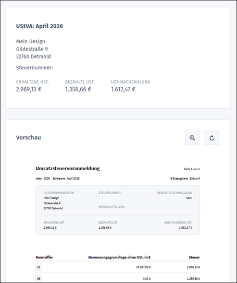Select the 'UStVA: April 2026' heading
This screenshot has height=283, width=237.
pos(40,26)
